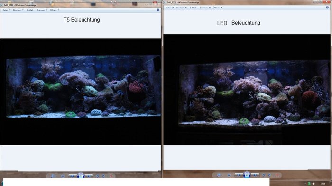This screenshot has height=186, width=332.
Task: Open Öffnen menu in IMG_8251 window
Action: pos(217,8)
